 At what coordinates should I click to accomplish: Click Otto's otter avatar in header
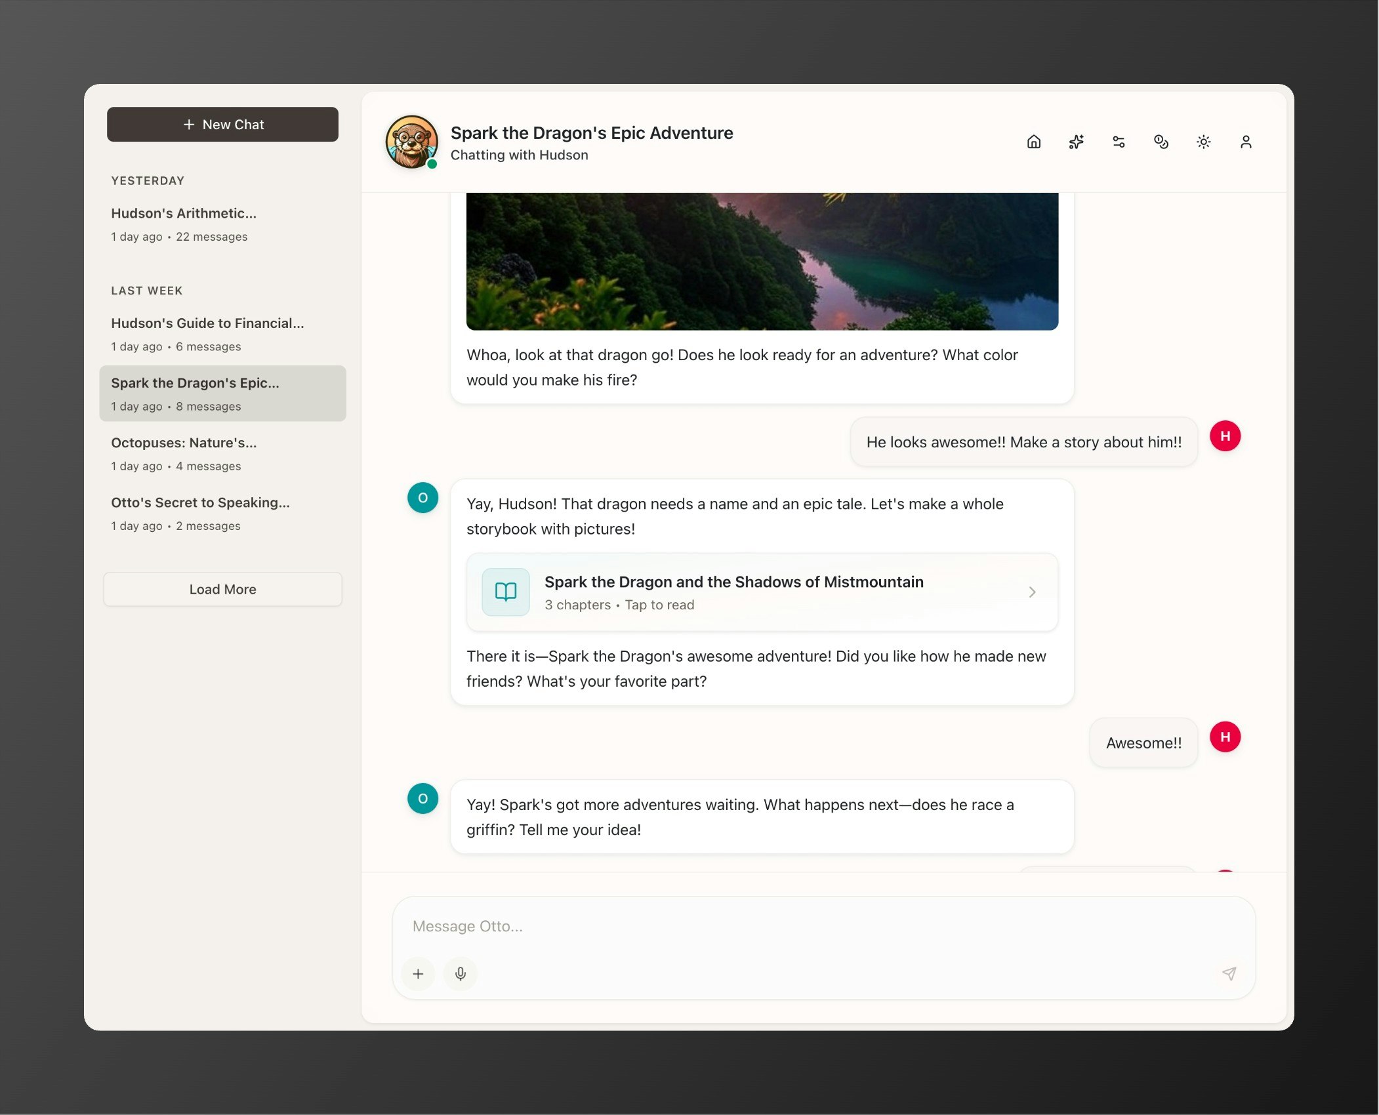tap(411, 142)
